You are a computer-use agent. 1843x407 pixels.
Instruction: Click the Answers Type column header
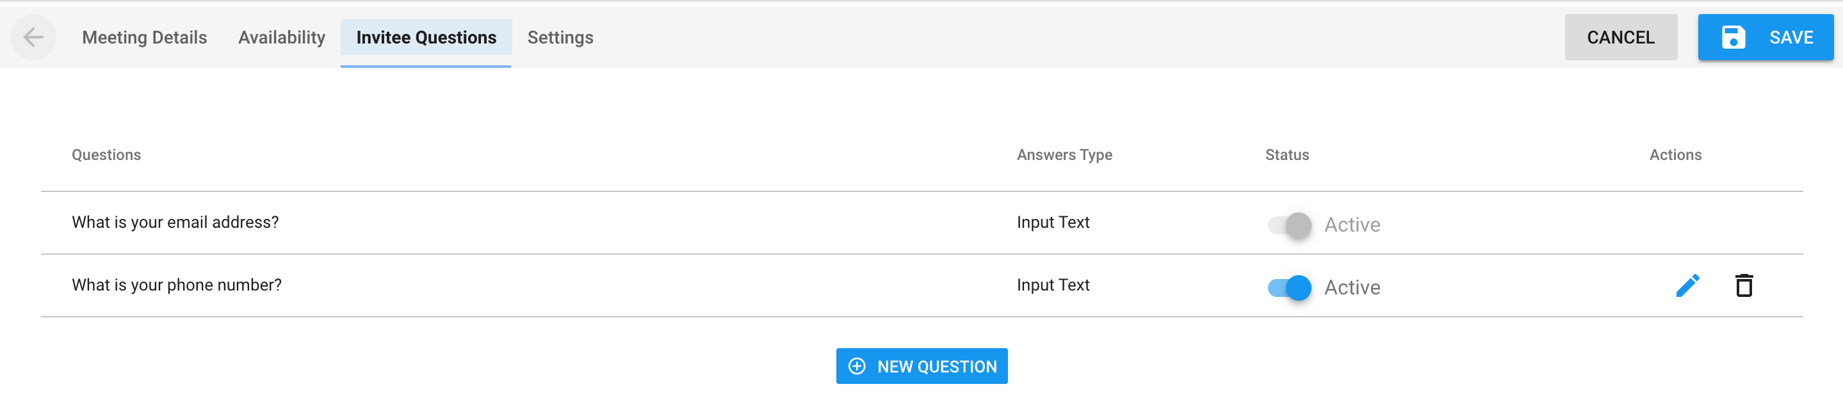(1064, 156)
